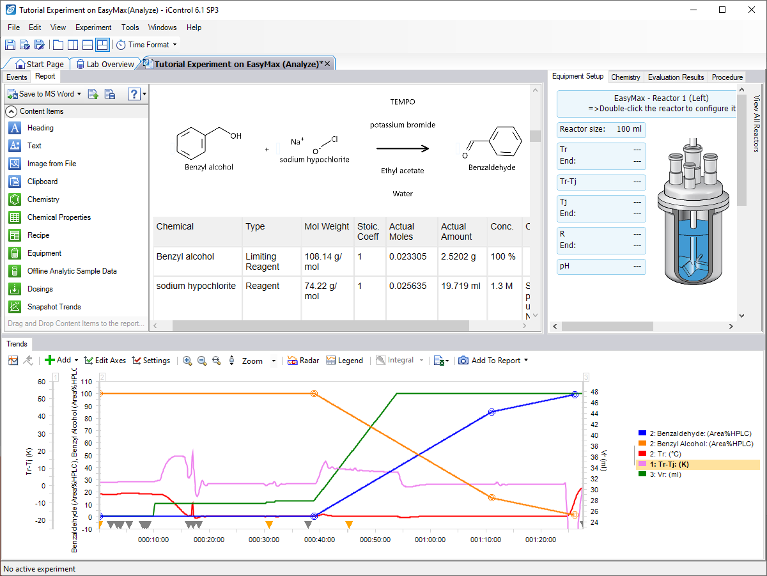Click Add To Report camera button
Image resolution: width=767 pixels, height=576 pixels.
489,361
